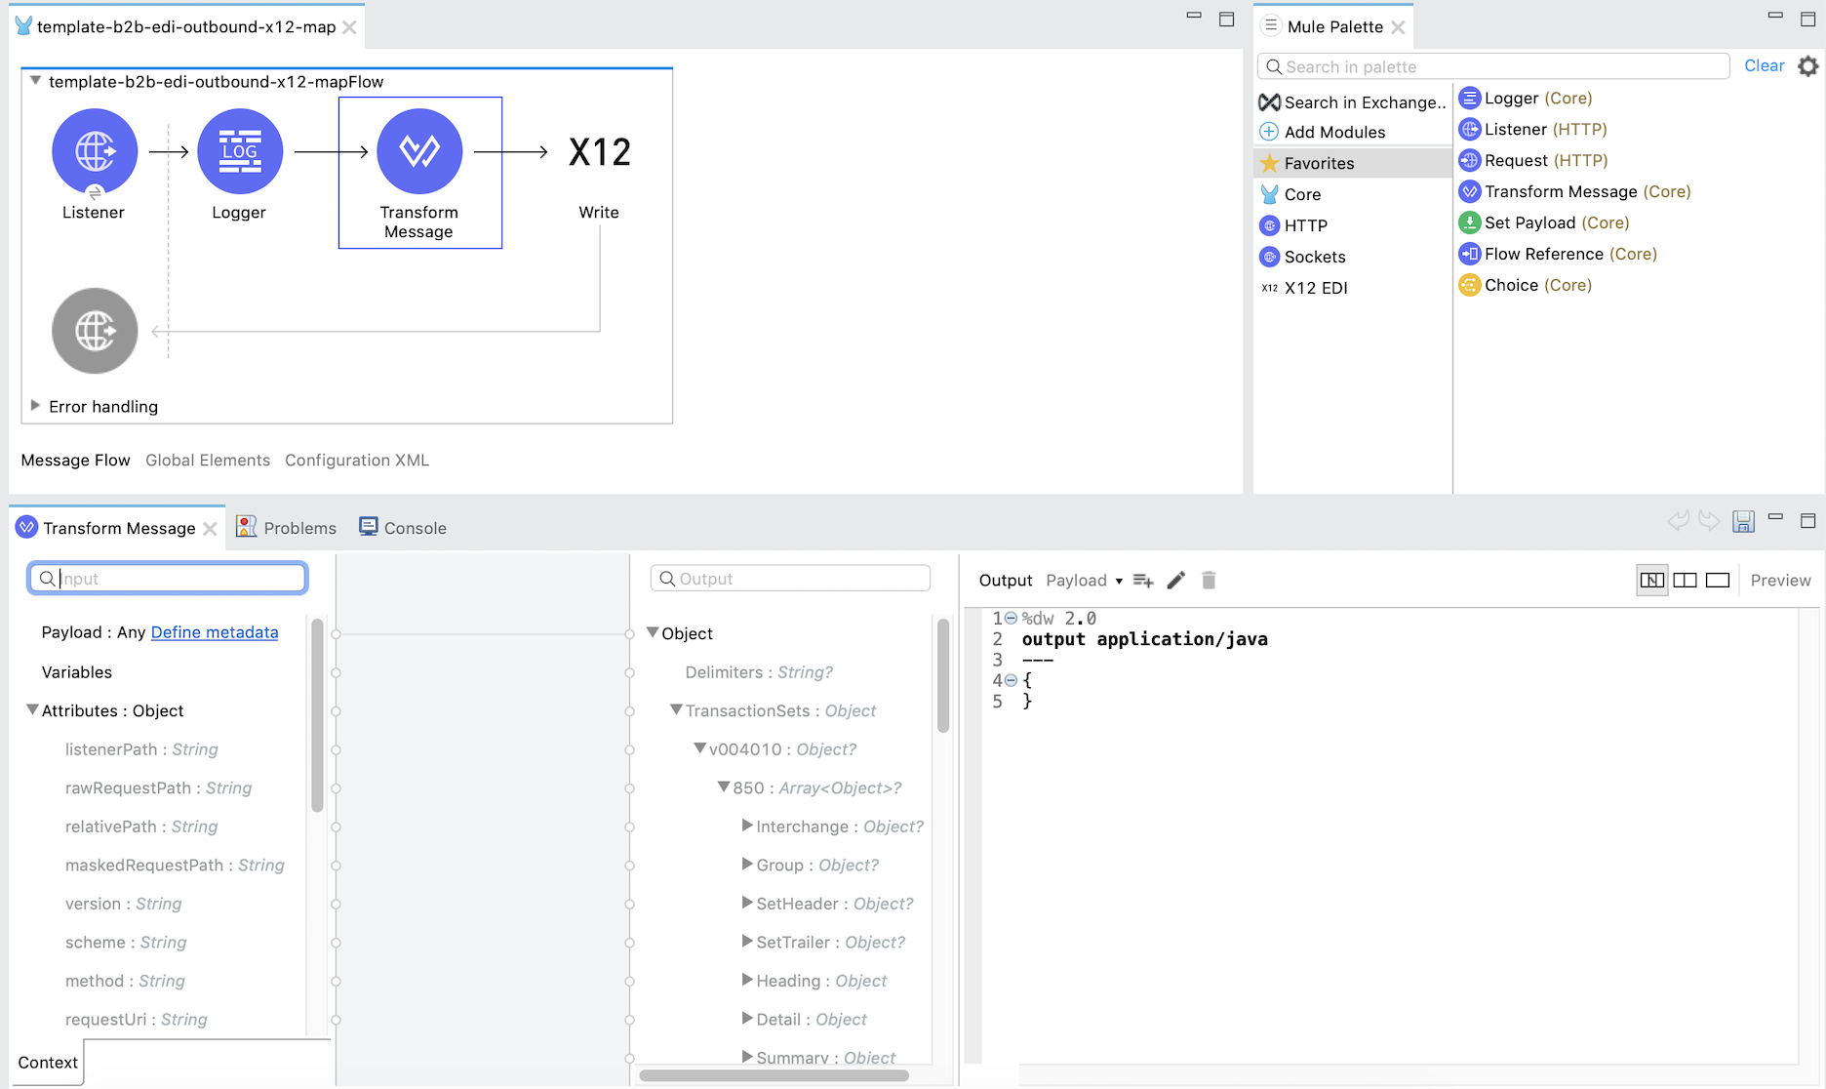Click Add Modules in palette
Screen dimensions: 1826x1089
1323,132
